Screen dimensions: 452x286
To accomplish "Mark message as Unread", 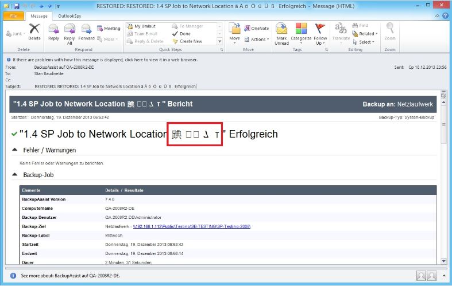I will click(281, 34).
